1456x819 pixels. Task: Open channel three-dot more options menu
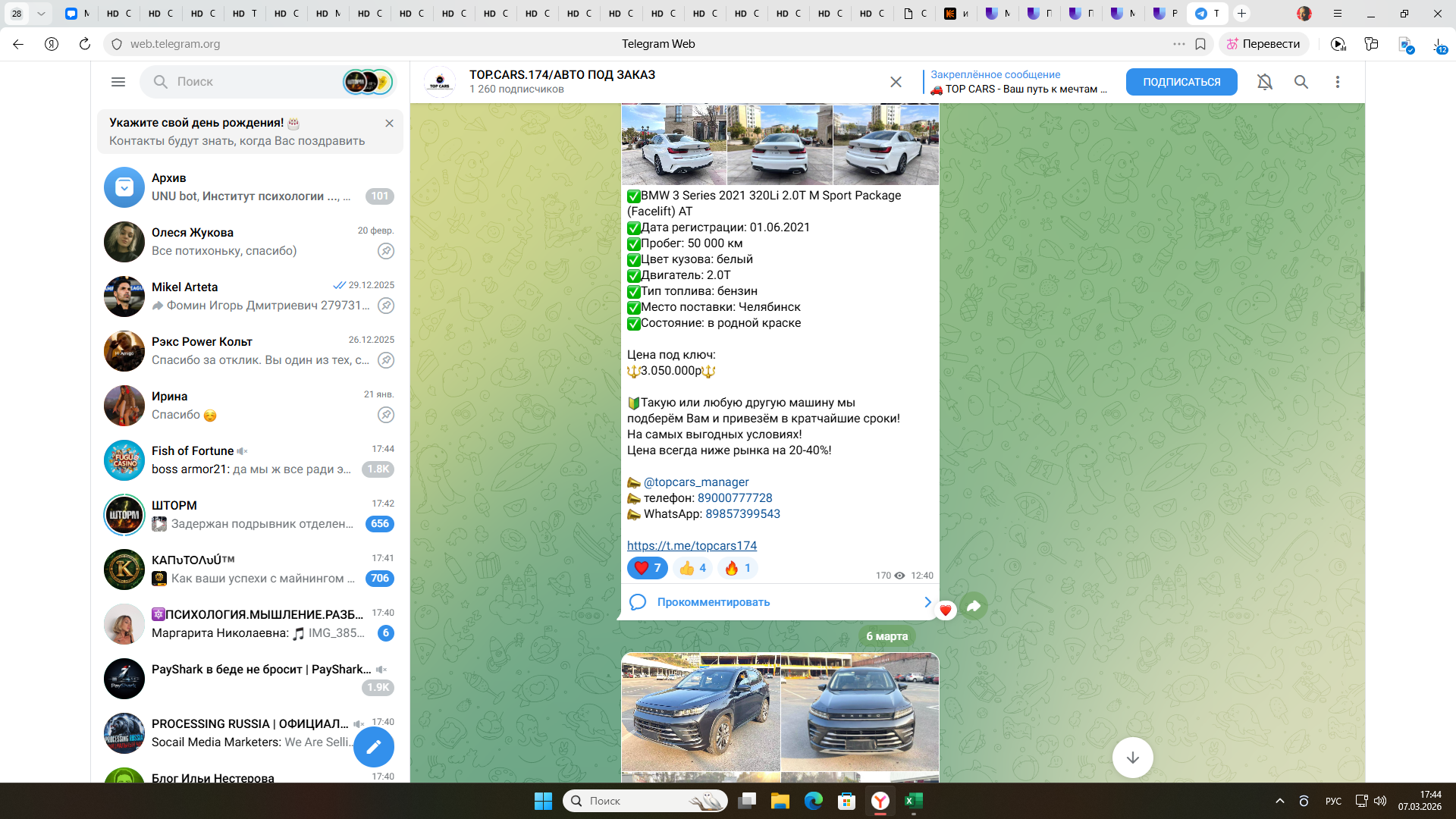(x=1338, y=82)
